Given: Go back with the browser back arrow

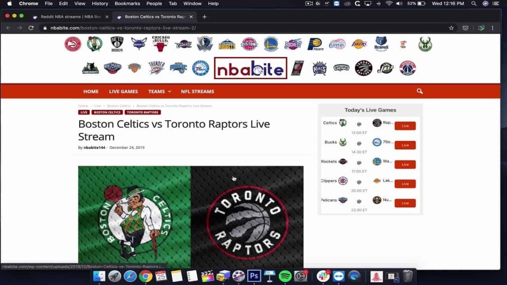Looking at the screenshot, I should 8,28.
